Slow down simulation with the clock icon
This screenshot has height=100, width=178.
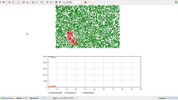(13, 2)
